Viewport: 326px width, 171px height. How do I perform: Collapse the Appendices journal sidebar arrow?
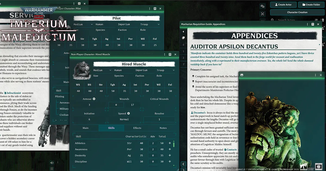(x=183, y=31)
